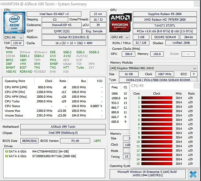This screenshot has height=181, width=201.
Task: Click the Unified: 2048 shaders field
Action: [x=181, y=43]
